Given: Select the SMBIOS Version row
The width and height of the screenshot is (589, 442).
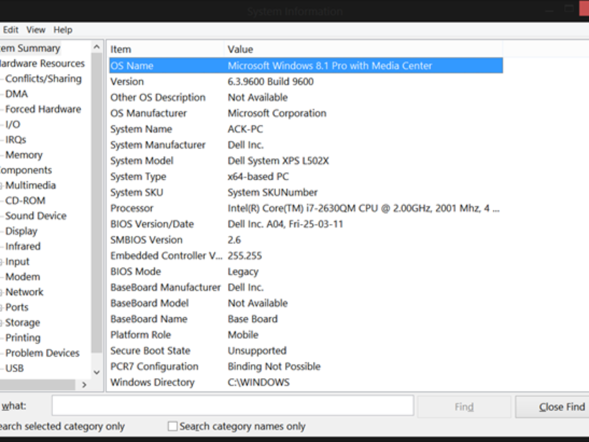Looking at the screenshot, I should click(306, 240).
